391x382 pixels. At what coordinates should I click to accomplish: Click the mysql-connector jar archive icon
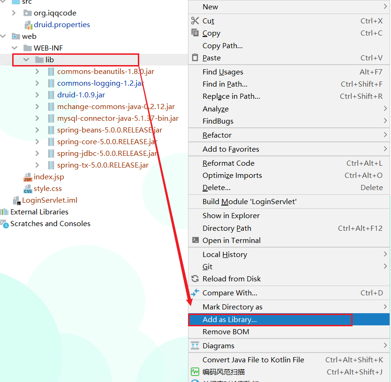(x=51, y=118)
